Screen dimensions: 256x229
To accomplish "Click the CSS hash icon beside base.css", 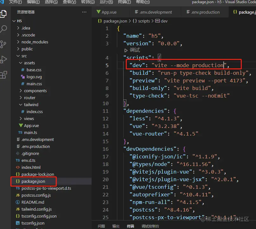I will (x=23, y=70).
